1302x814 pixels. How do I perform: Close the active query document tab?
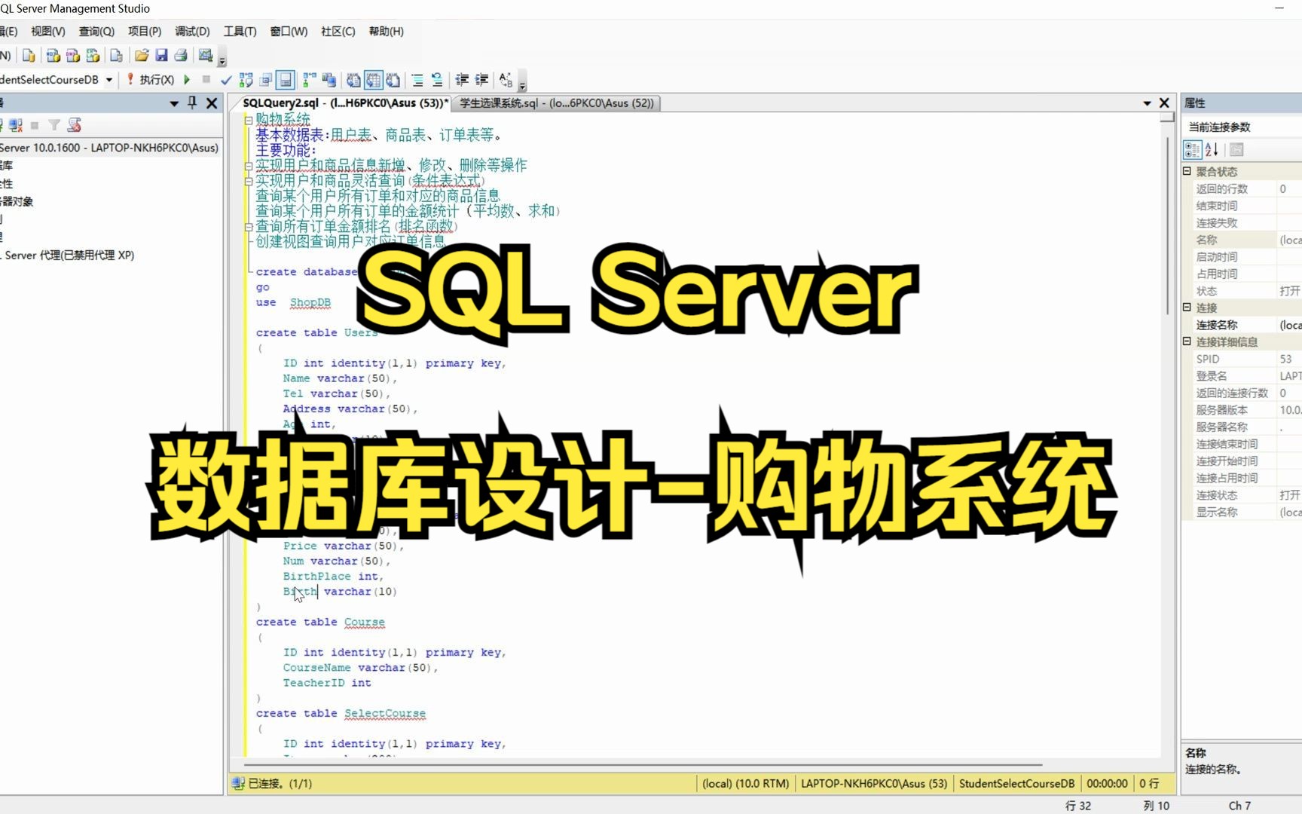(x=1164, y=103)
